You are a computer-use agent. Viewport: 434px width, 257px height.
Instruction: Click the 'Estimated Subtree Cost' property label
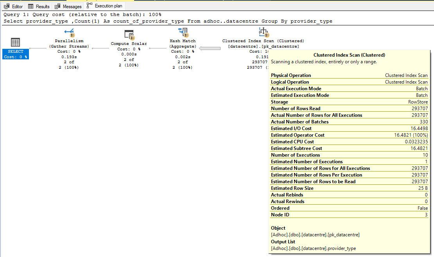(x=296, y=148)
